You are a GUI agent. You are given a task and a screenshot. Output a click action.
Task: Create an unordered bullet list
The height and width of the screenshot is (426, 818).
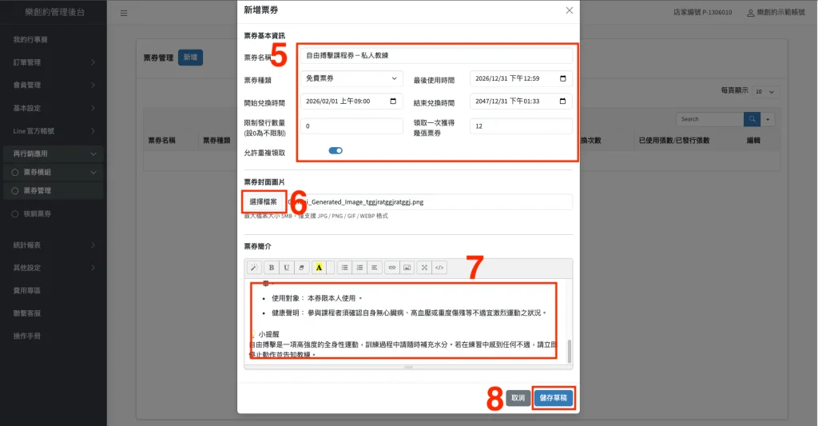coord(344,268)
